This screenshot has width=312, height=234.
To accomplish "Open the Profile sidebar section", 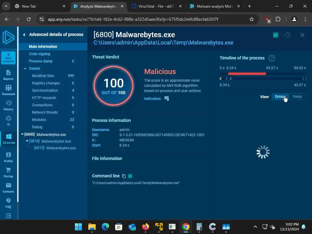I will (8, 157).
